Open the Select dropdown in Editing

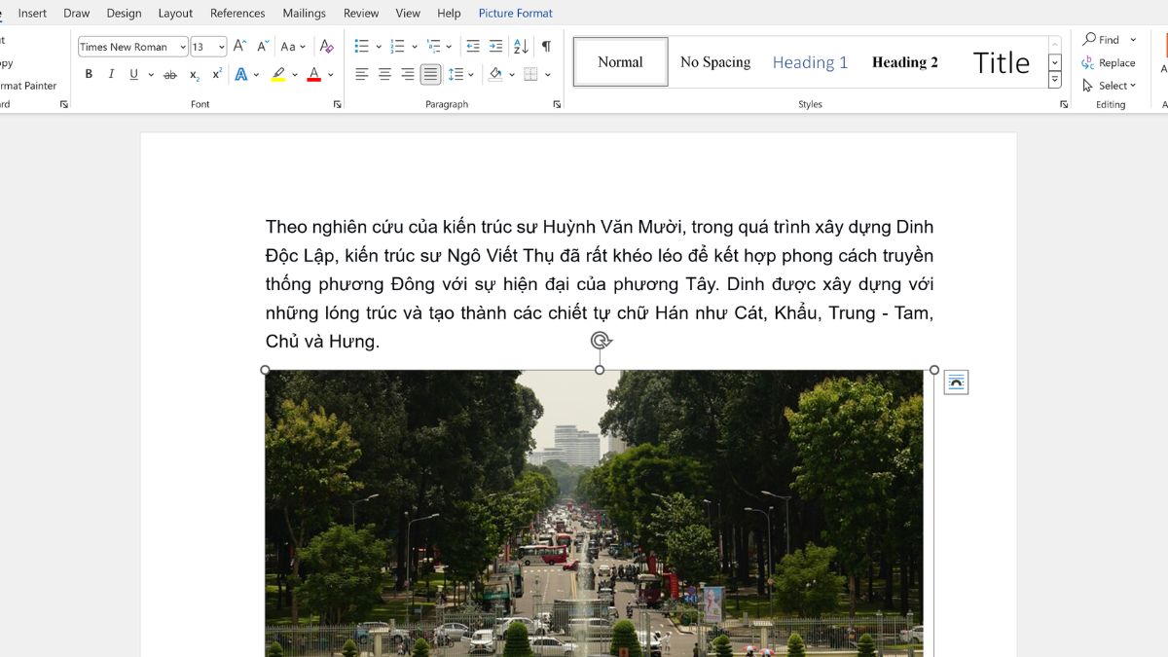[x=1109, y=86]
